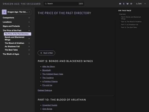This screenshot has width=149, height=112.
Task: Select The Price of the Past Directory item
Action: click(17, 34)
